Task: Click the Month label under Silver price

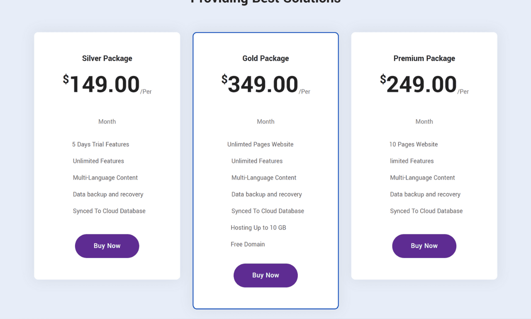Action: (107, 122)
